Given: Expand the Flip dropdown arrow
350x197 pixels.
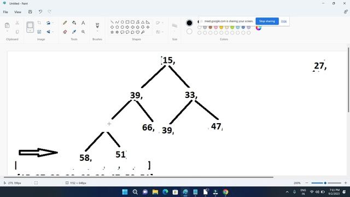Looking at the screenshot, I should [x=53, y=32].
